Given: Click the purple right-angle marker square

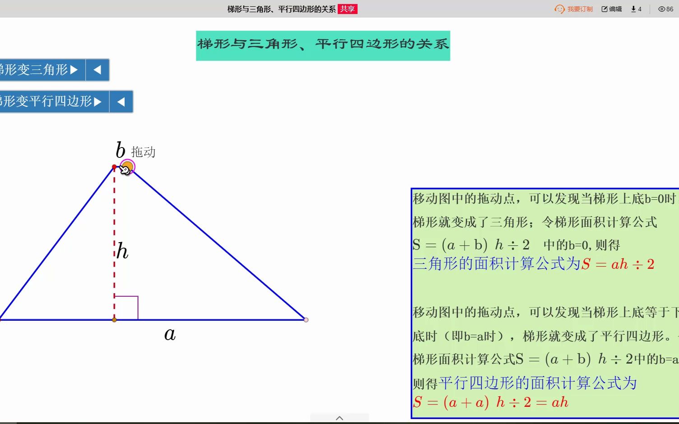Looking at the screenshot, I should [126, 308].
